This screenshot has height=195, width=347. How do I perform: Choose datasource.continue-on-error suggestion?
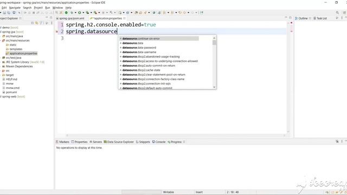(x=159, y=38)
